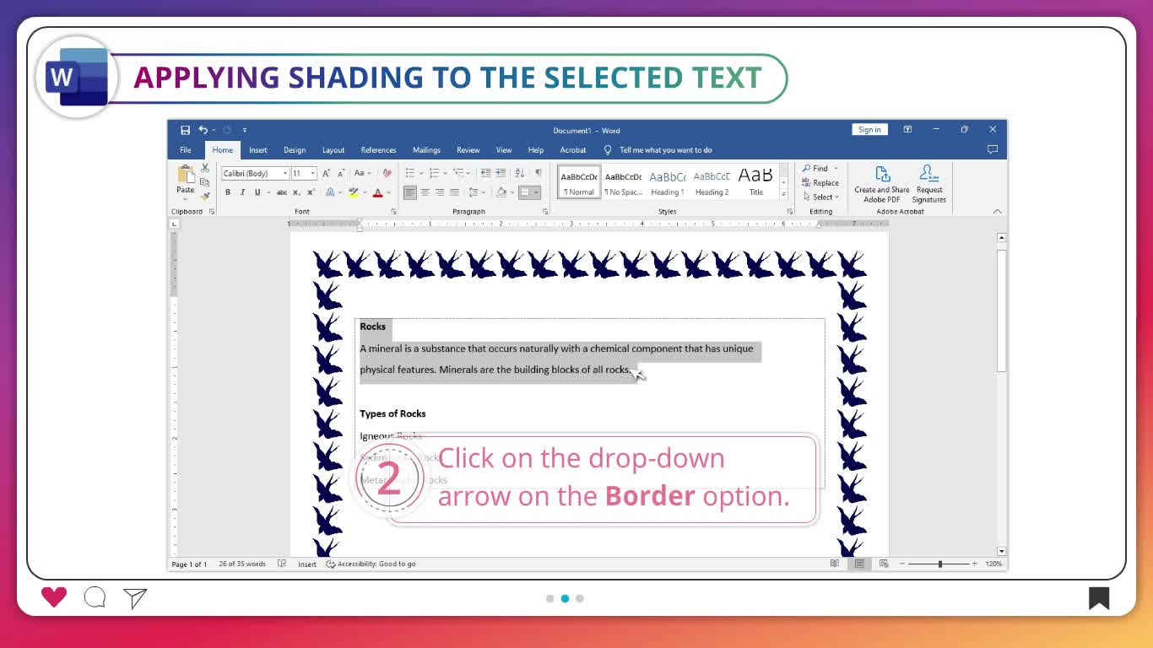
Task: Switch to the Layout tab
Action: [x=333, y=150]
